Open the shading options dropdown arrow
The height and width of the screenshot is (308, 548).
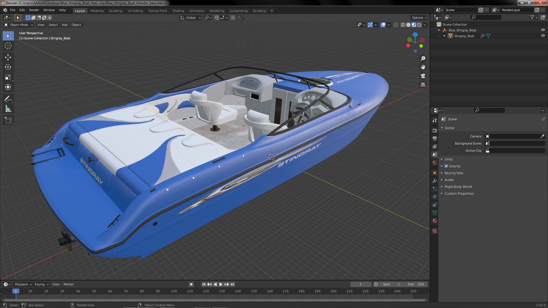pyautogui.click(x=425, y=25)
